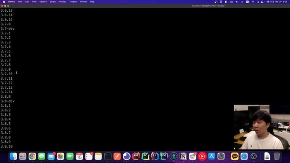Open the Mail app in dock
Viewport: 290px width, 163px height.
(51, 156)
